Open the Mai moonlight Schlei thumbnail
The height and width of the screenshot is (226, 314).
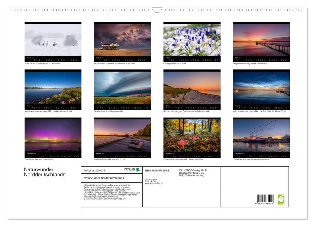(53, 89)
